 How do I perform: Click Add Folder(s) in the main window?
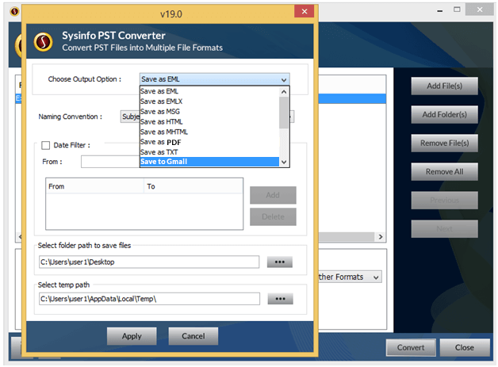coord(444,115)
